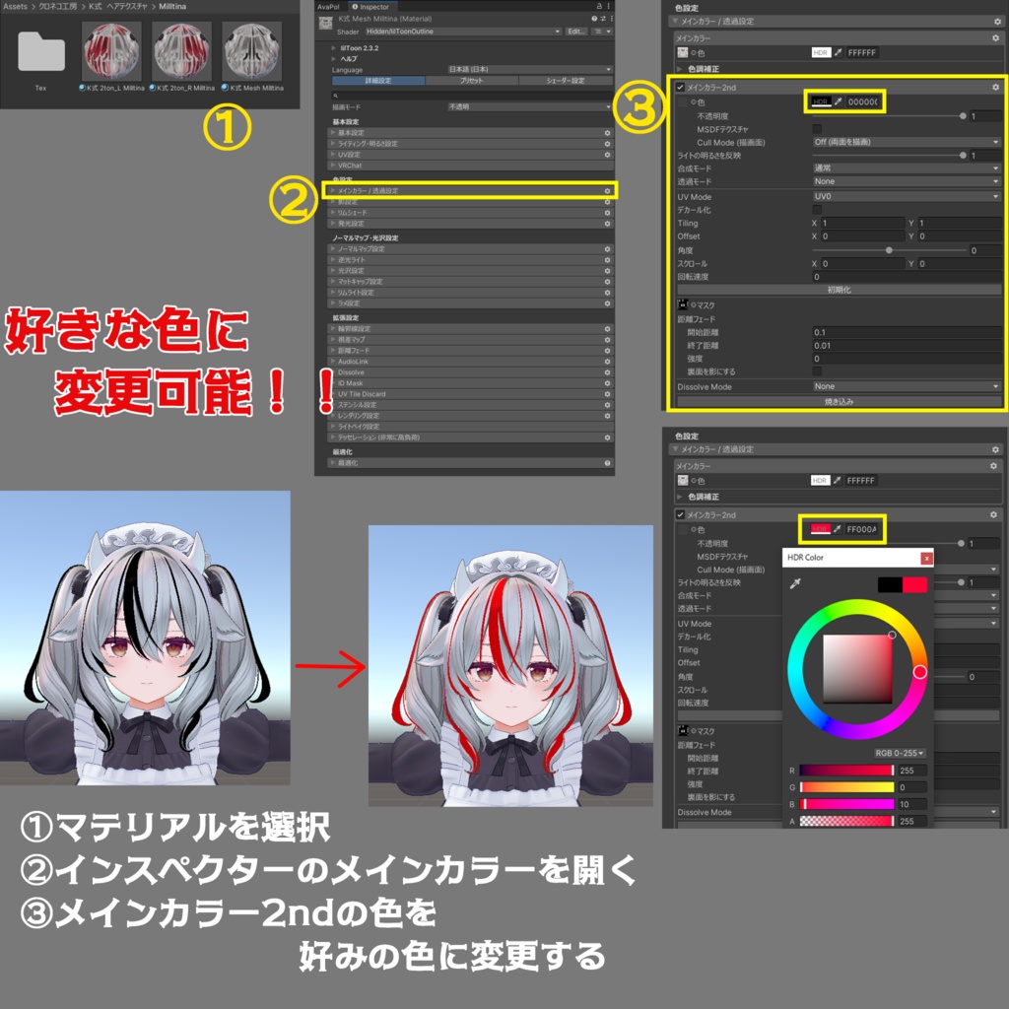The image size is (1009, 1009).
Task: Click gear icon on 視差マップ row
Action: point(607,340)
